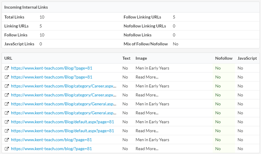Image resolution: width=261 pixels, height=154 pixels.
Task: Open Blog/?page=81 link in first Read More row
Action: (x=52, y=77)
